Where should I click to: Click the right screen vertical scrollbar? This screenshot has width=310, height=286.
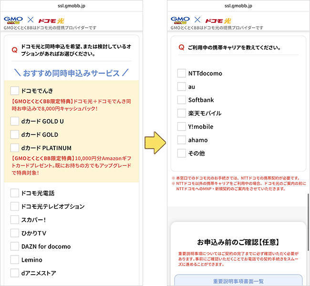[308, 222]
